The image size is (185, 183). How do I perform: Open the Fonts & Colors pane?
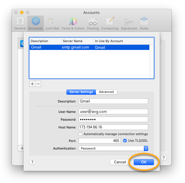click(x=73, y=23)
